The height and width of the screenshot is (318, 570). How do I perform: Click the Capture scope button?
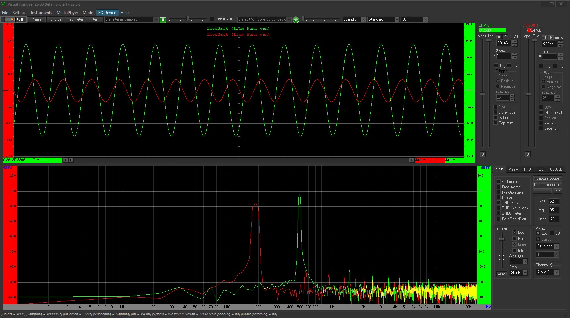coord(547,178)
